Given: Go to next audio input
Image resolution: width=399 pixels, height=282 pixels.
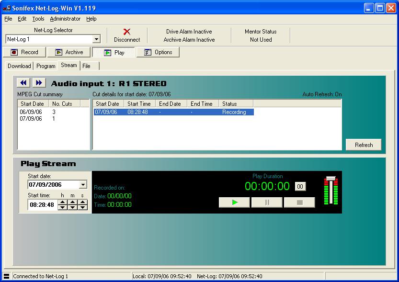Looking at the screenshot, I should coord(39,83).
